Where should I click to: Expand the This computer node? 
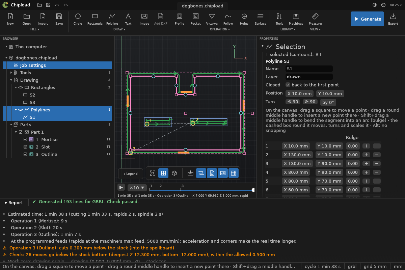point(6,47)
